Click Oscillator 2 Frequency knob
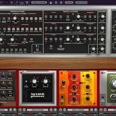 (68, 28)
